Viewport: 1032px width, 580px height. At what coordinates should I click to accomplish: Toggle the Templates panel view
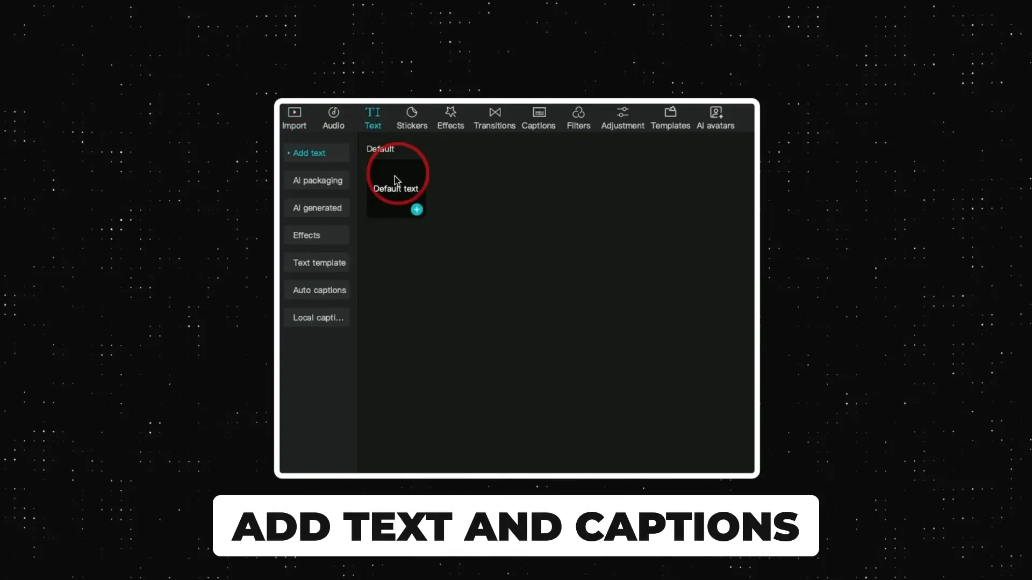(x=670, y=117)
